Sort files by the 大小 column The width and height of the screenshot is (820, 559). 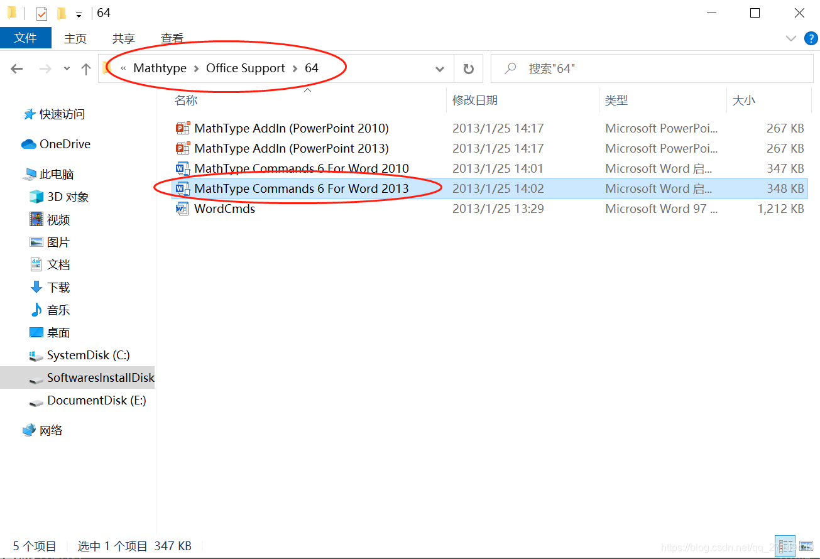tap(744, 100)
